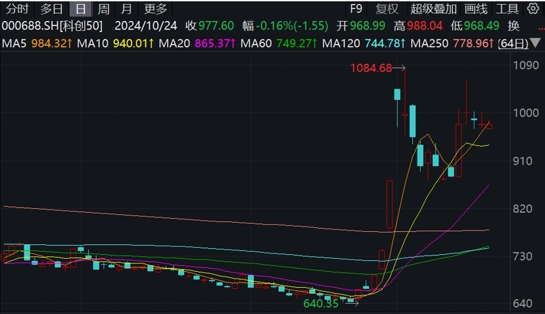Switch to the 多日 multi-day tab
This screenshot has width=545, height=314.
click(51, 9)
